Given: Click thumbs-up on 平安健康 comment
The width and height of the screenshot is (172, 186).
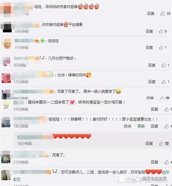Looking at the screenshot, I should 163,31.
